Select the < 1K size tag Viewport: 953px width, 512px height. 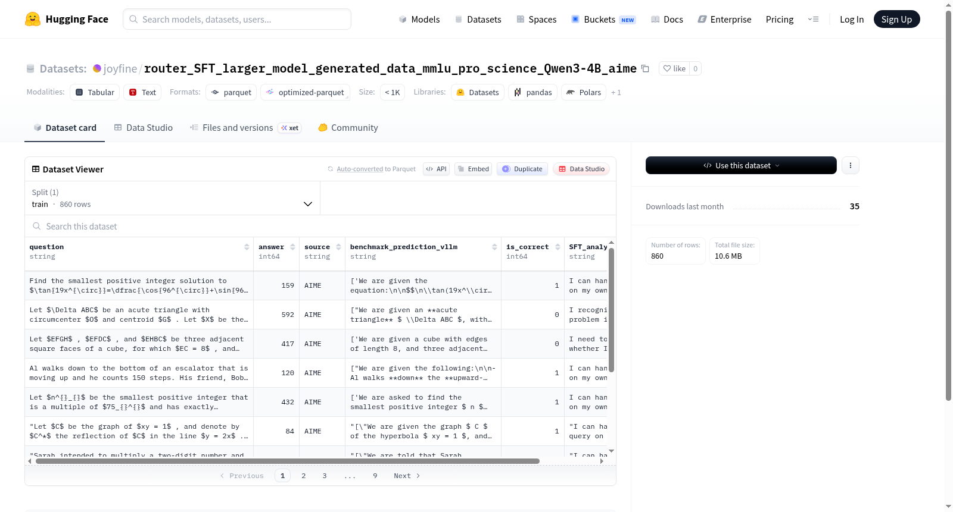(x=393, y=92)
